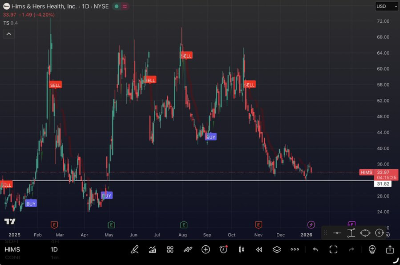Viewport: 400px width, 265px height.
Task: Open the object tree layers icon
Action: [277, 250]
